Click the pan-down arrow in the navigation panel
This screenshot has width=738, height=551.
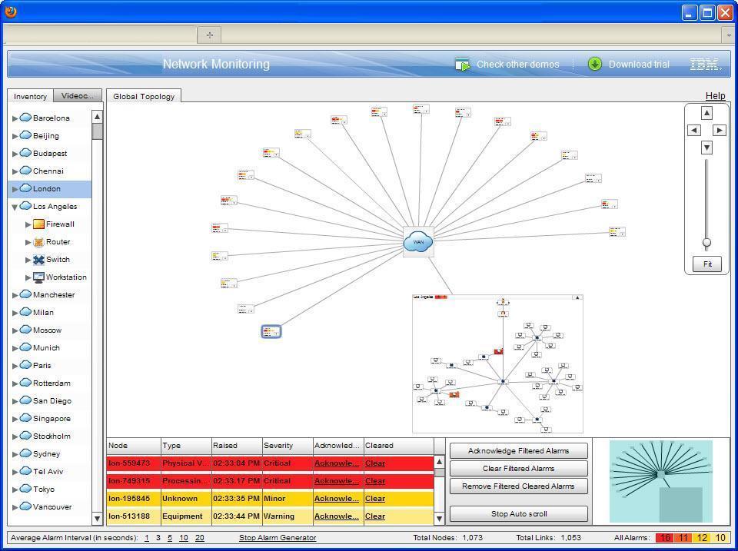click(x=706, y=147)
